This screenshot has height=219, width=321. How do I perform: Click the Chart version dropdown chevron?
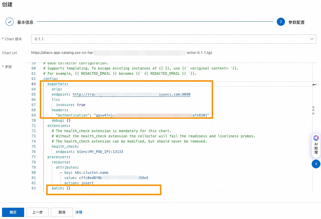tap(312, 39)
